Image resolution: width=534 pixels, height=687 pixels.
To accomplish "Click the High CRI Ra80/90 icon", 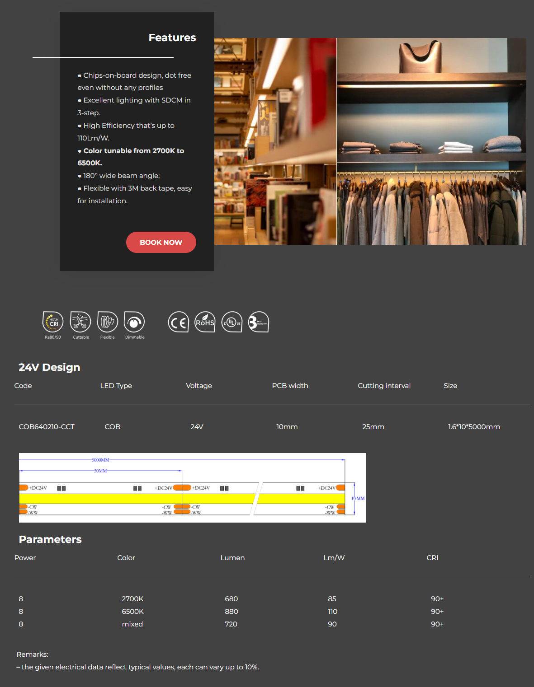I will tap(53, 322).
